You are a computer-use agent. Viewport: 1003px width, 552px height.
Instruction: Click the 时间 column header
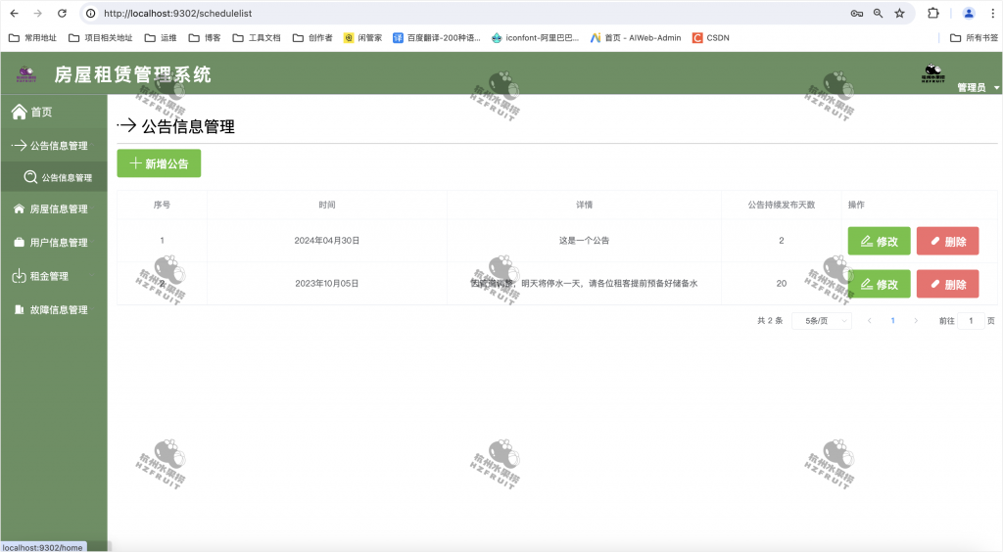(327, 206)
